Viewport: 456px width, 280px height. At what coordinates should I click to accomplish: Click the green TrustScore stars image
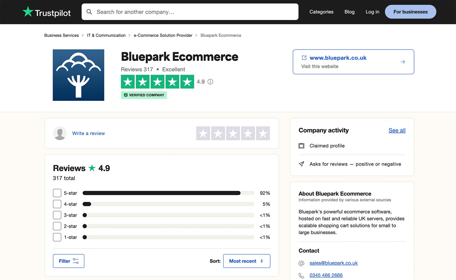158,82
